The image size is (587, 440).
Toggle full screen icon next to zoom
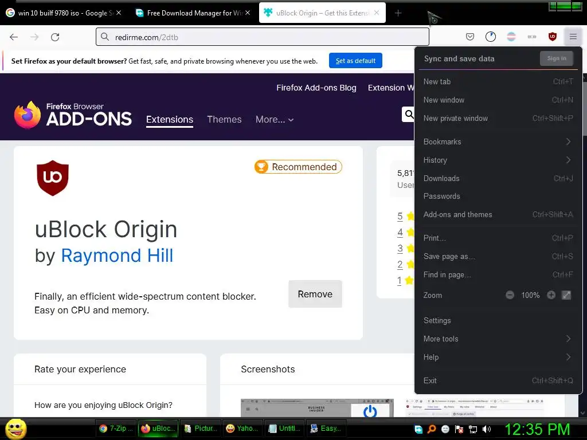566,295
